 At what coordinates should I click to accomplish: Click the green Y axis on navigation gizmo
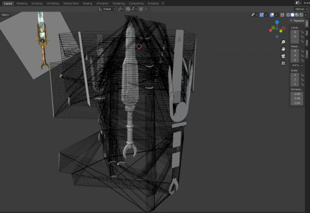[273, 28]
